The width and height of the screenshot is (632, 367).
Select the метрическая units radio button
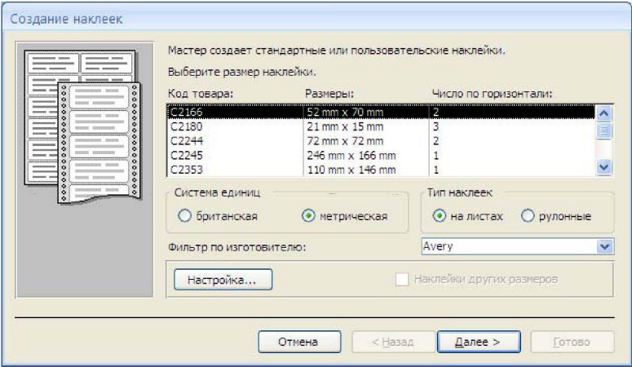[x=308, y=216]
